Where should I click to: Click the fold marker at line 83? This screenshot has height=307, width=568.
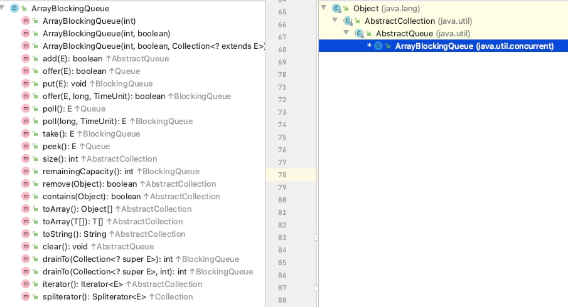click(x=317, y=237)
